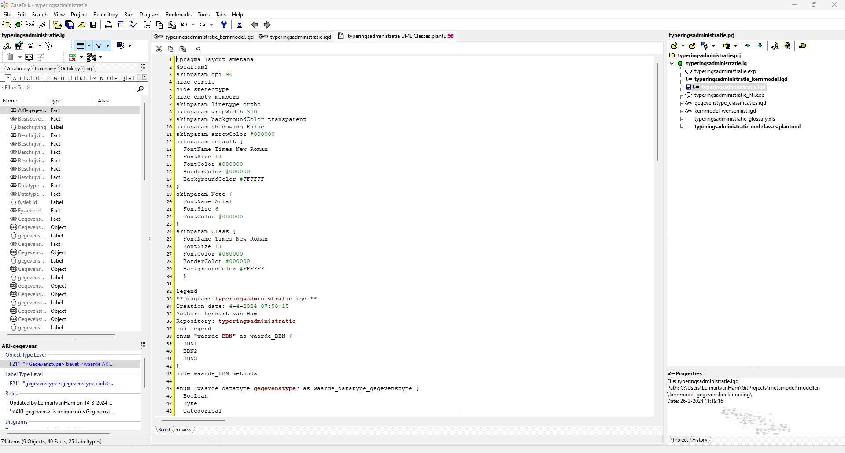845x453 pixels.
Task: Click the Filter Text input field
Action: (66, 88)
